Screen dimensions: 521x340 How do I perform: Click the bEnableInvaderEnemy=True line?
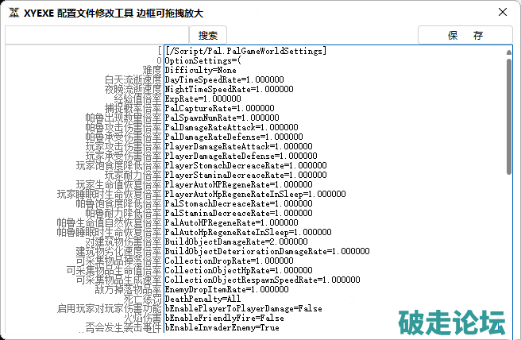pyautogui.click(x=210, y=327)
